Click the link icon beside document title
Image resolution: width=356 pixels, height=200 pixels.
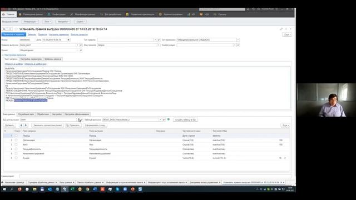coord(281,29)
